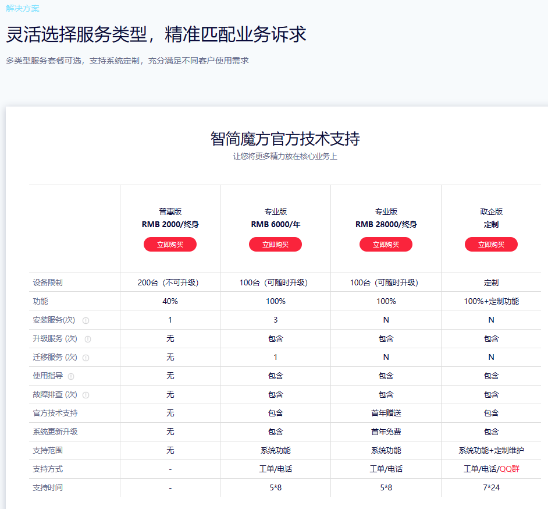Click the heading 智简魔方官方技术支持

pos(285,139)
